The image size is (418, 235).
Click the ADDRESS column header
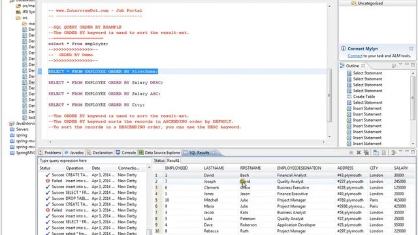pos(346,168)
